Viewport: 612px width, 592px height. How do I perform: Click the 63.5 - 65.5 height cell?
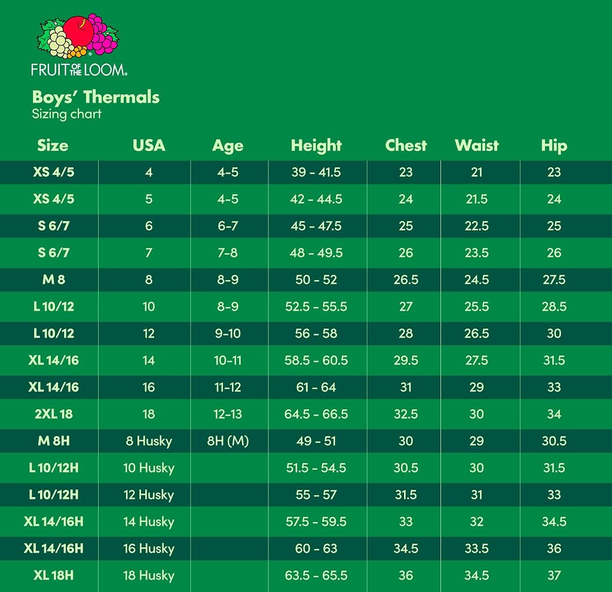[316, 575]
